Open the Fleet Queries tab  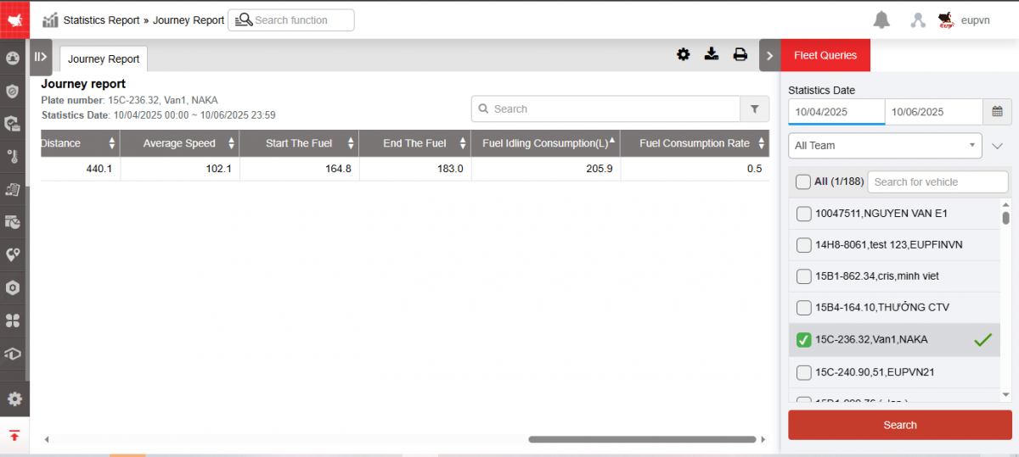click(x=825, y=56)
